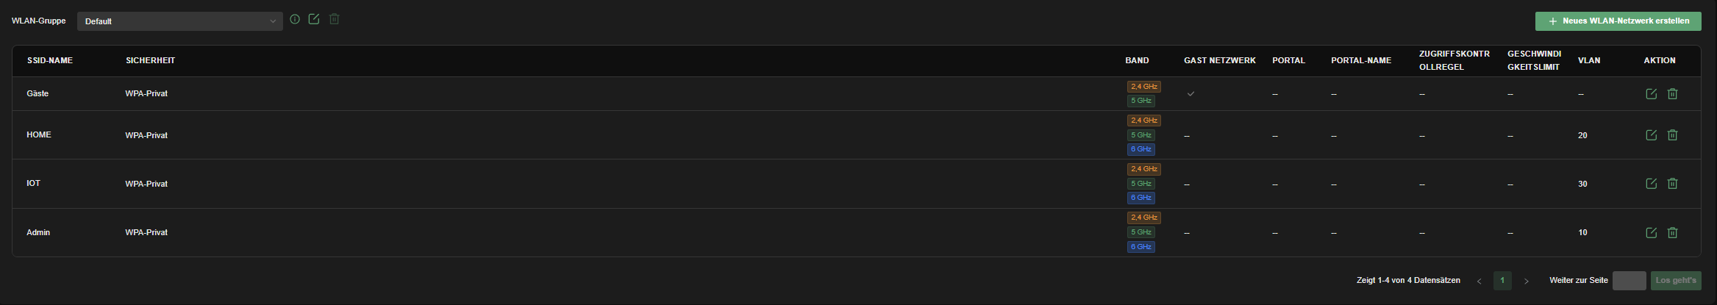Image resolution: width=1717 pixels, height=305 pixels.
Task: Edit the HOME WLAN network
Action: click(1652, 135)
